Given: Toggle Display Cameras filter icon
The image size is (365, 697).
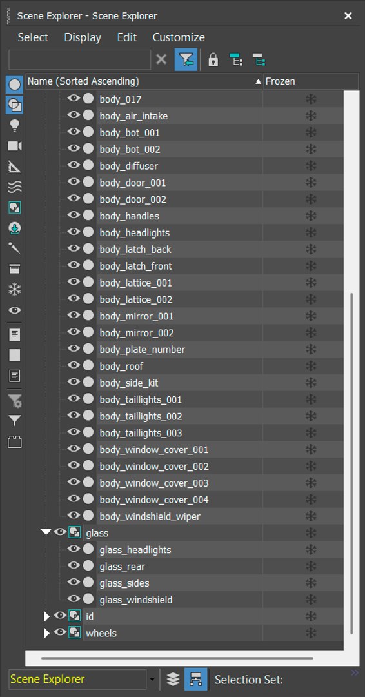Looking at the screenshot, I should pyautogui.click(x=15, y=146).
